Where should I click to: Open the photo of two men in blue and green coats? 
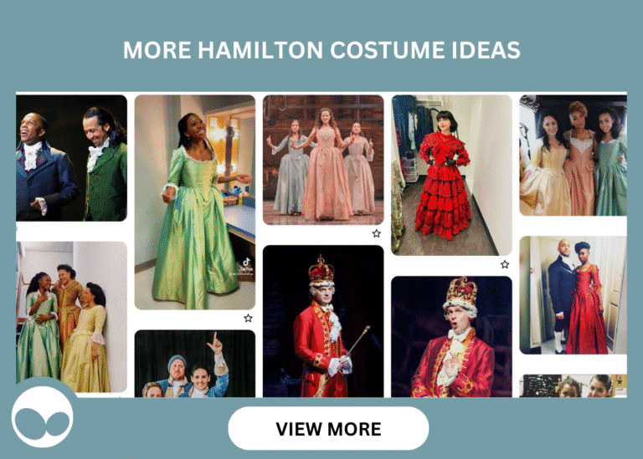71,158
